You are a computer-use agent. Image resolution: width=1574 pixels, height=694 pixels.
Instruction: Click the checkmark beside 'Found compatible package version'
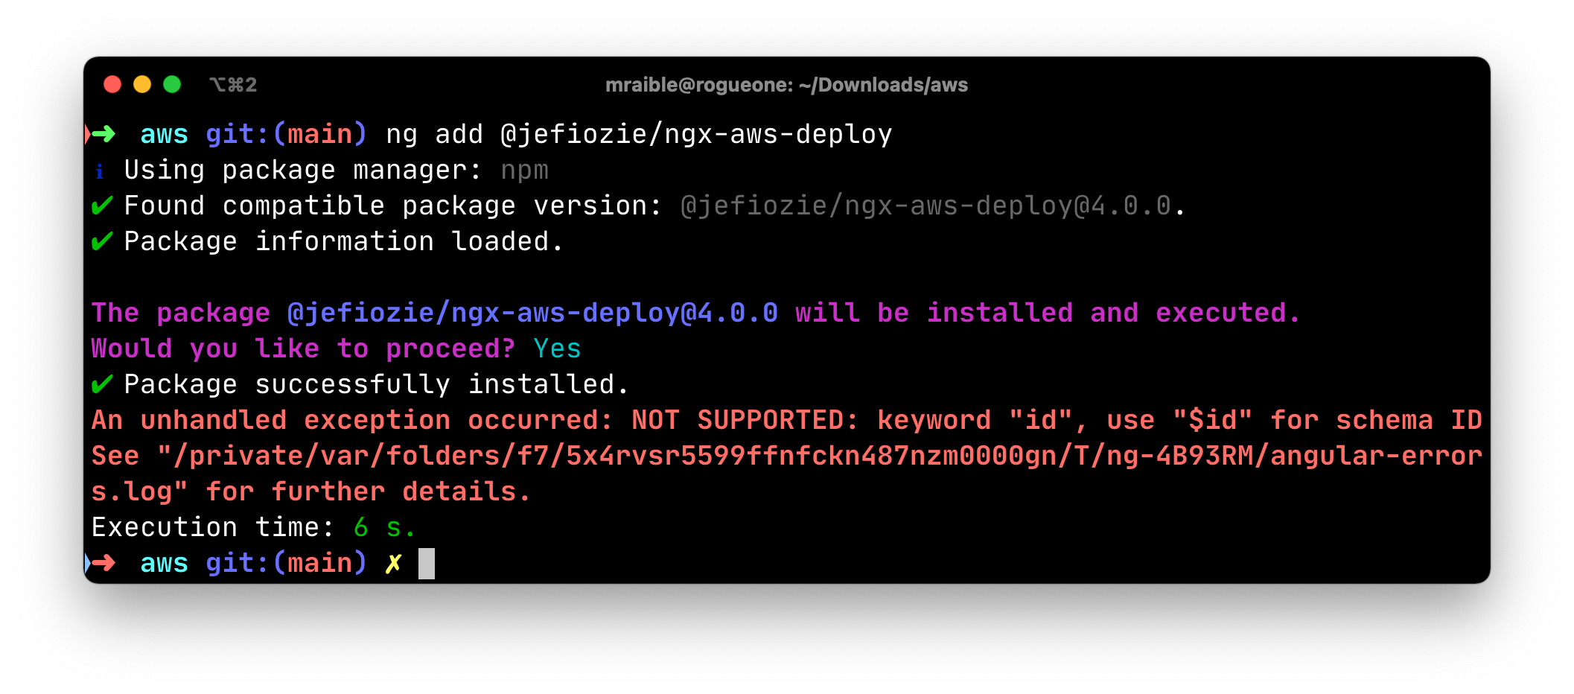pyautogui.click(x=102, y=206)
